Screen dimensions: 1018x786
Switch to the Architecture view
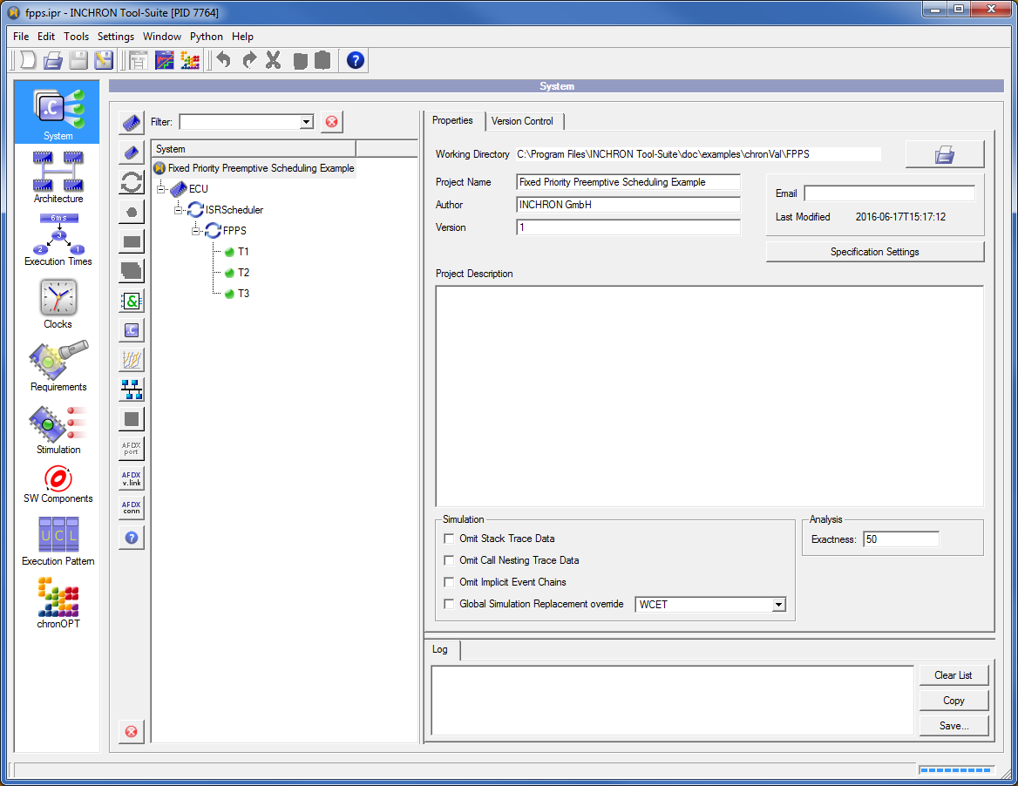[x=58, y=177]
